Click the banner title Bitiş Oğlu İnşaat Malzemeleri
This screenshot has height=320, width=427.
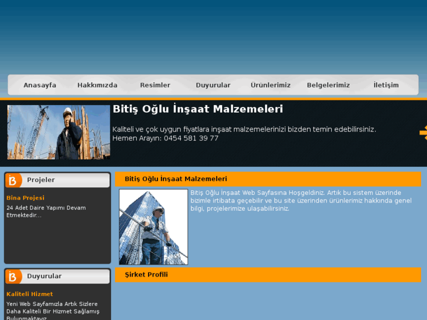coord(198,109)
